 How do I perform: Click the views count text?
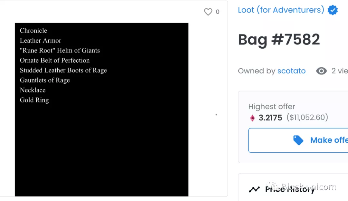tap(339, 71)
